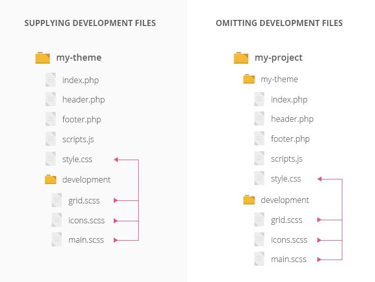Image resolution: width=375 pixels, height=282 pixels.
Task: Select footer.php in the OMITTING tree
Action: (x=290, y=139)
